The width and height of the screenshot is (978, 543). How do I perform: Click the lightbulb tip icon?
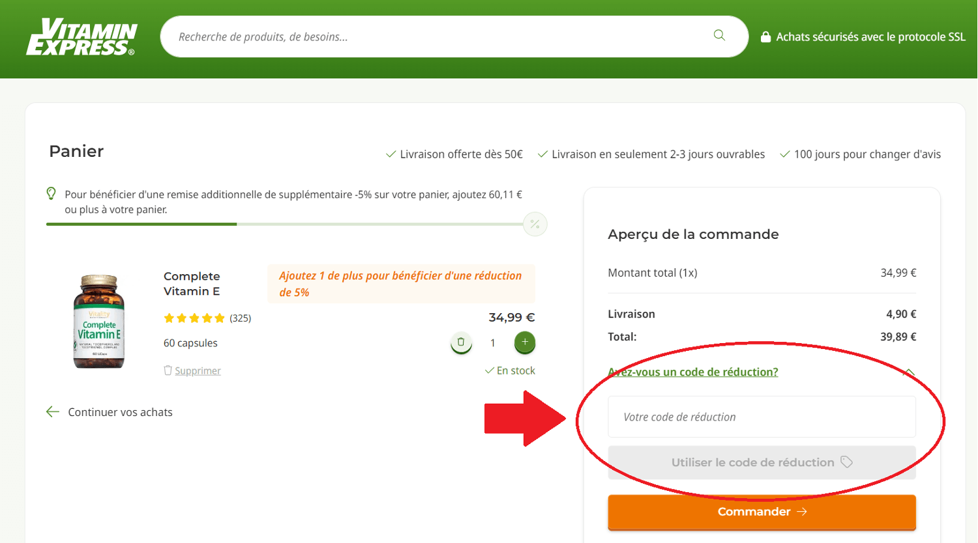tap(51, 193)
